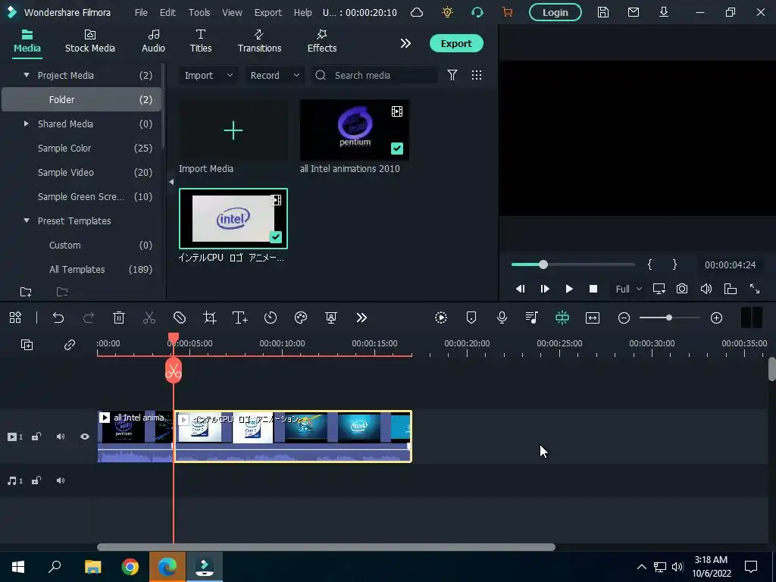This screenshot has height=582, width=776.
Task: Toggle fullscreen preview
Action: click(755, 289)
